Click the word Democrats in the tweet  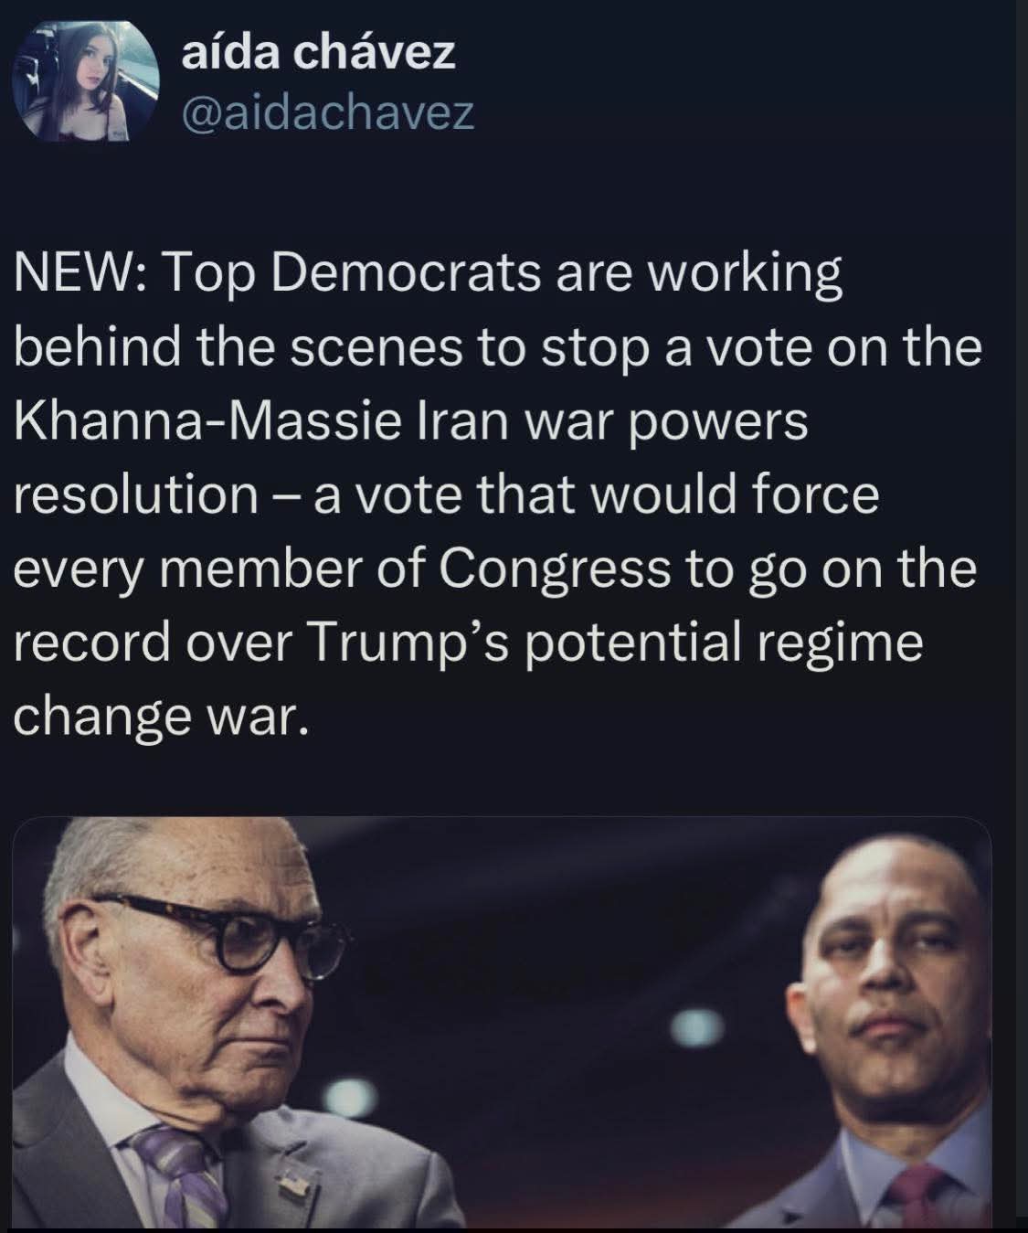(406, 273)
